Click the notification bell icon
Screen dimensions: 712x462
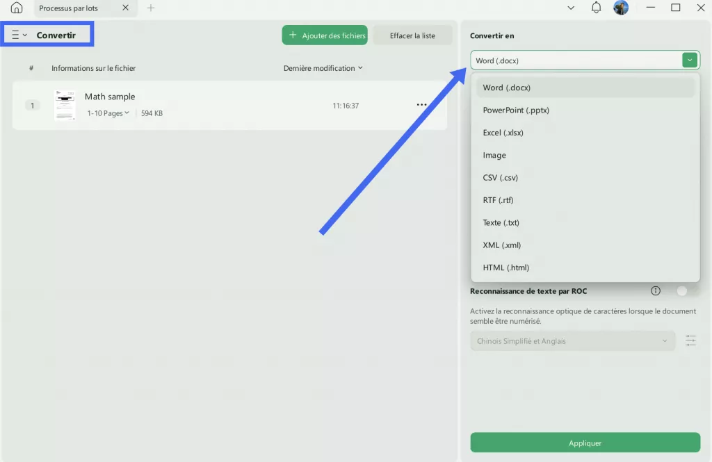pyautogui.click(x=596, y=8)
